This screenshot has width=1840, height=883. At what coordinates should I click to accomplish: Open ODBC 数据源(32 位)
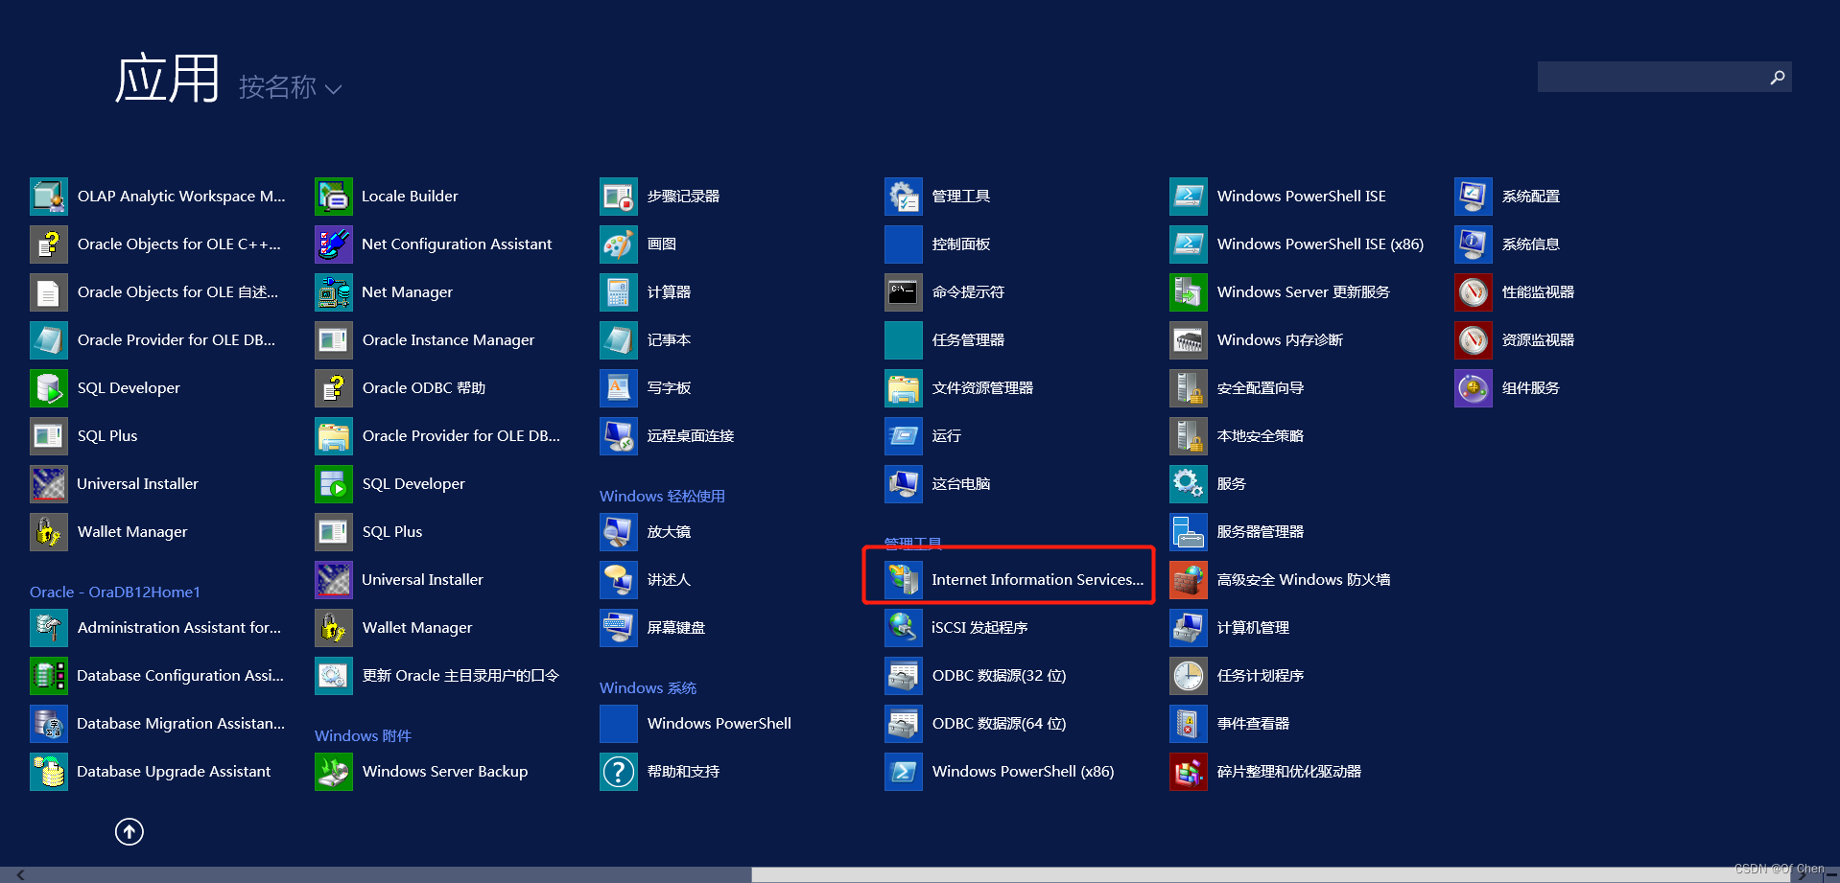point(977,676)
